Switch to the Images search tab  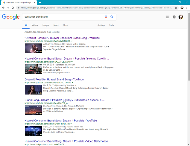[45, 25]
